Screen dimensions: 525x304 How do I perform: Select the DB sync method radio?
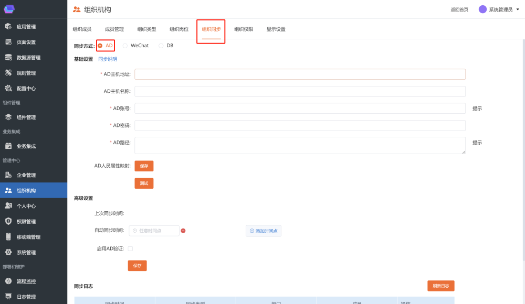click(161, 46)
